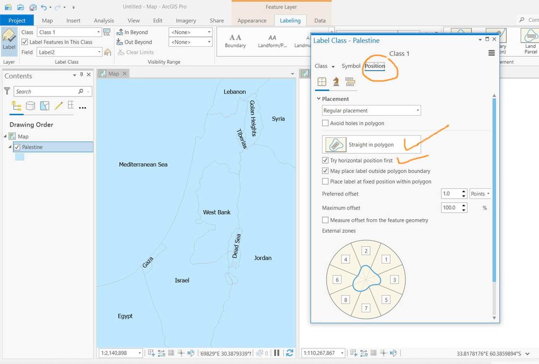Select List By Data Source cylinder icon
539x364 pixels.
31,106
